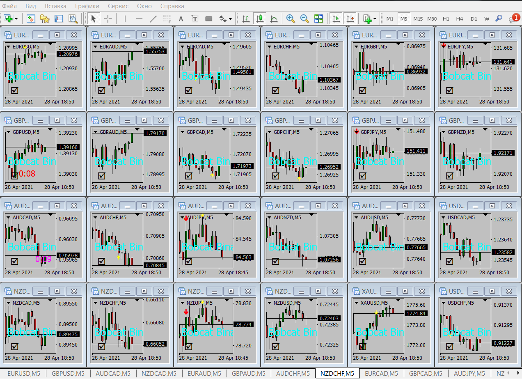
Task: Tile chart windows with the grid icon
Action: [x=318, y=18]
